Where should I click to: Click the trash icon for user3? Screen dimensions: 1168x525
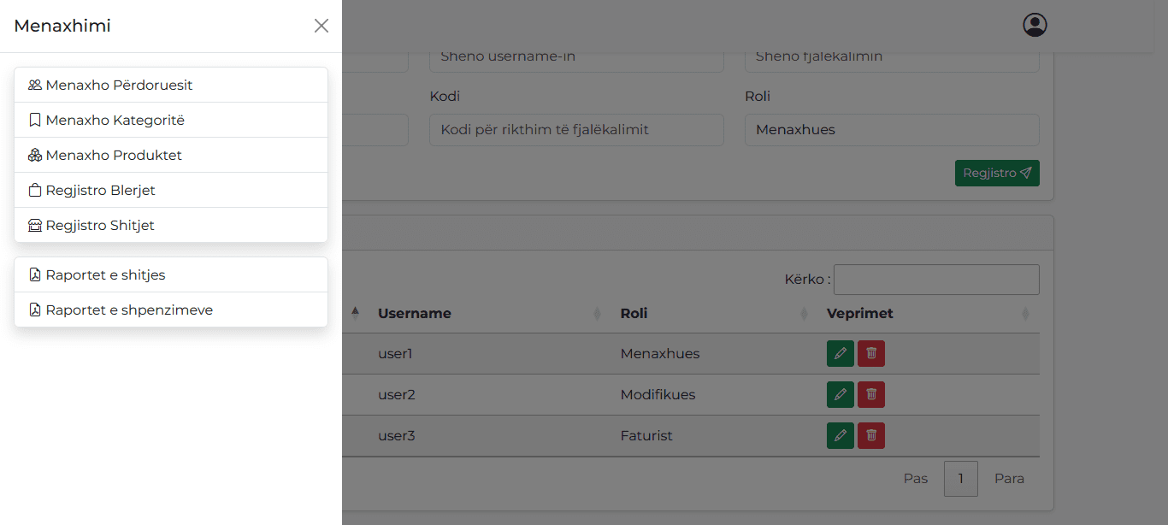pyautogui.click(x=871, y=436)
